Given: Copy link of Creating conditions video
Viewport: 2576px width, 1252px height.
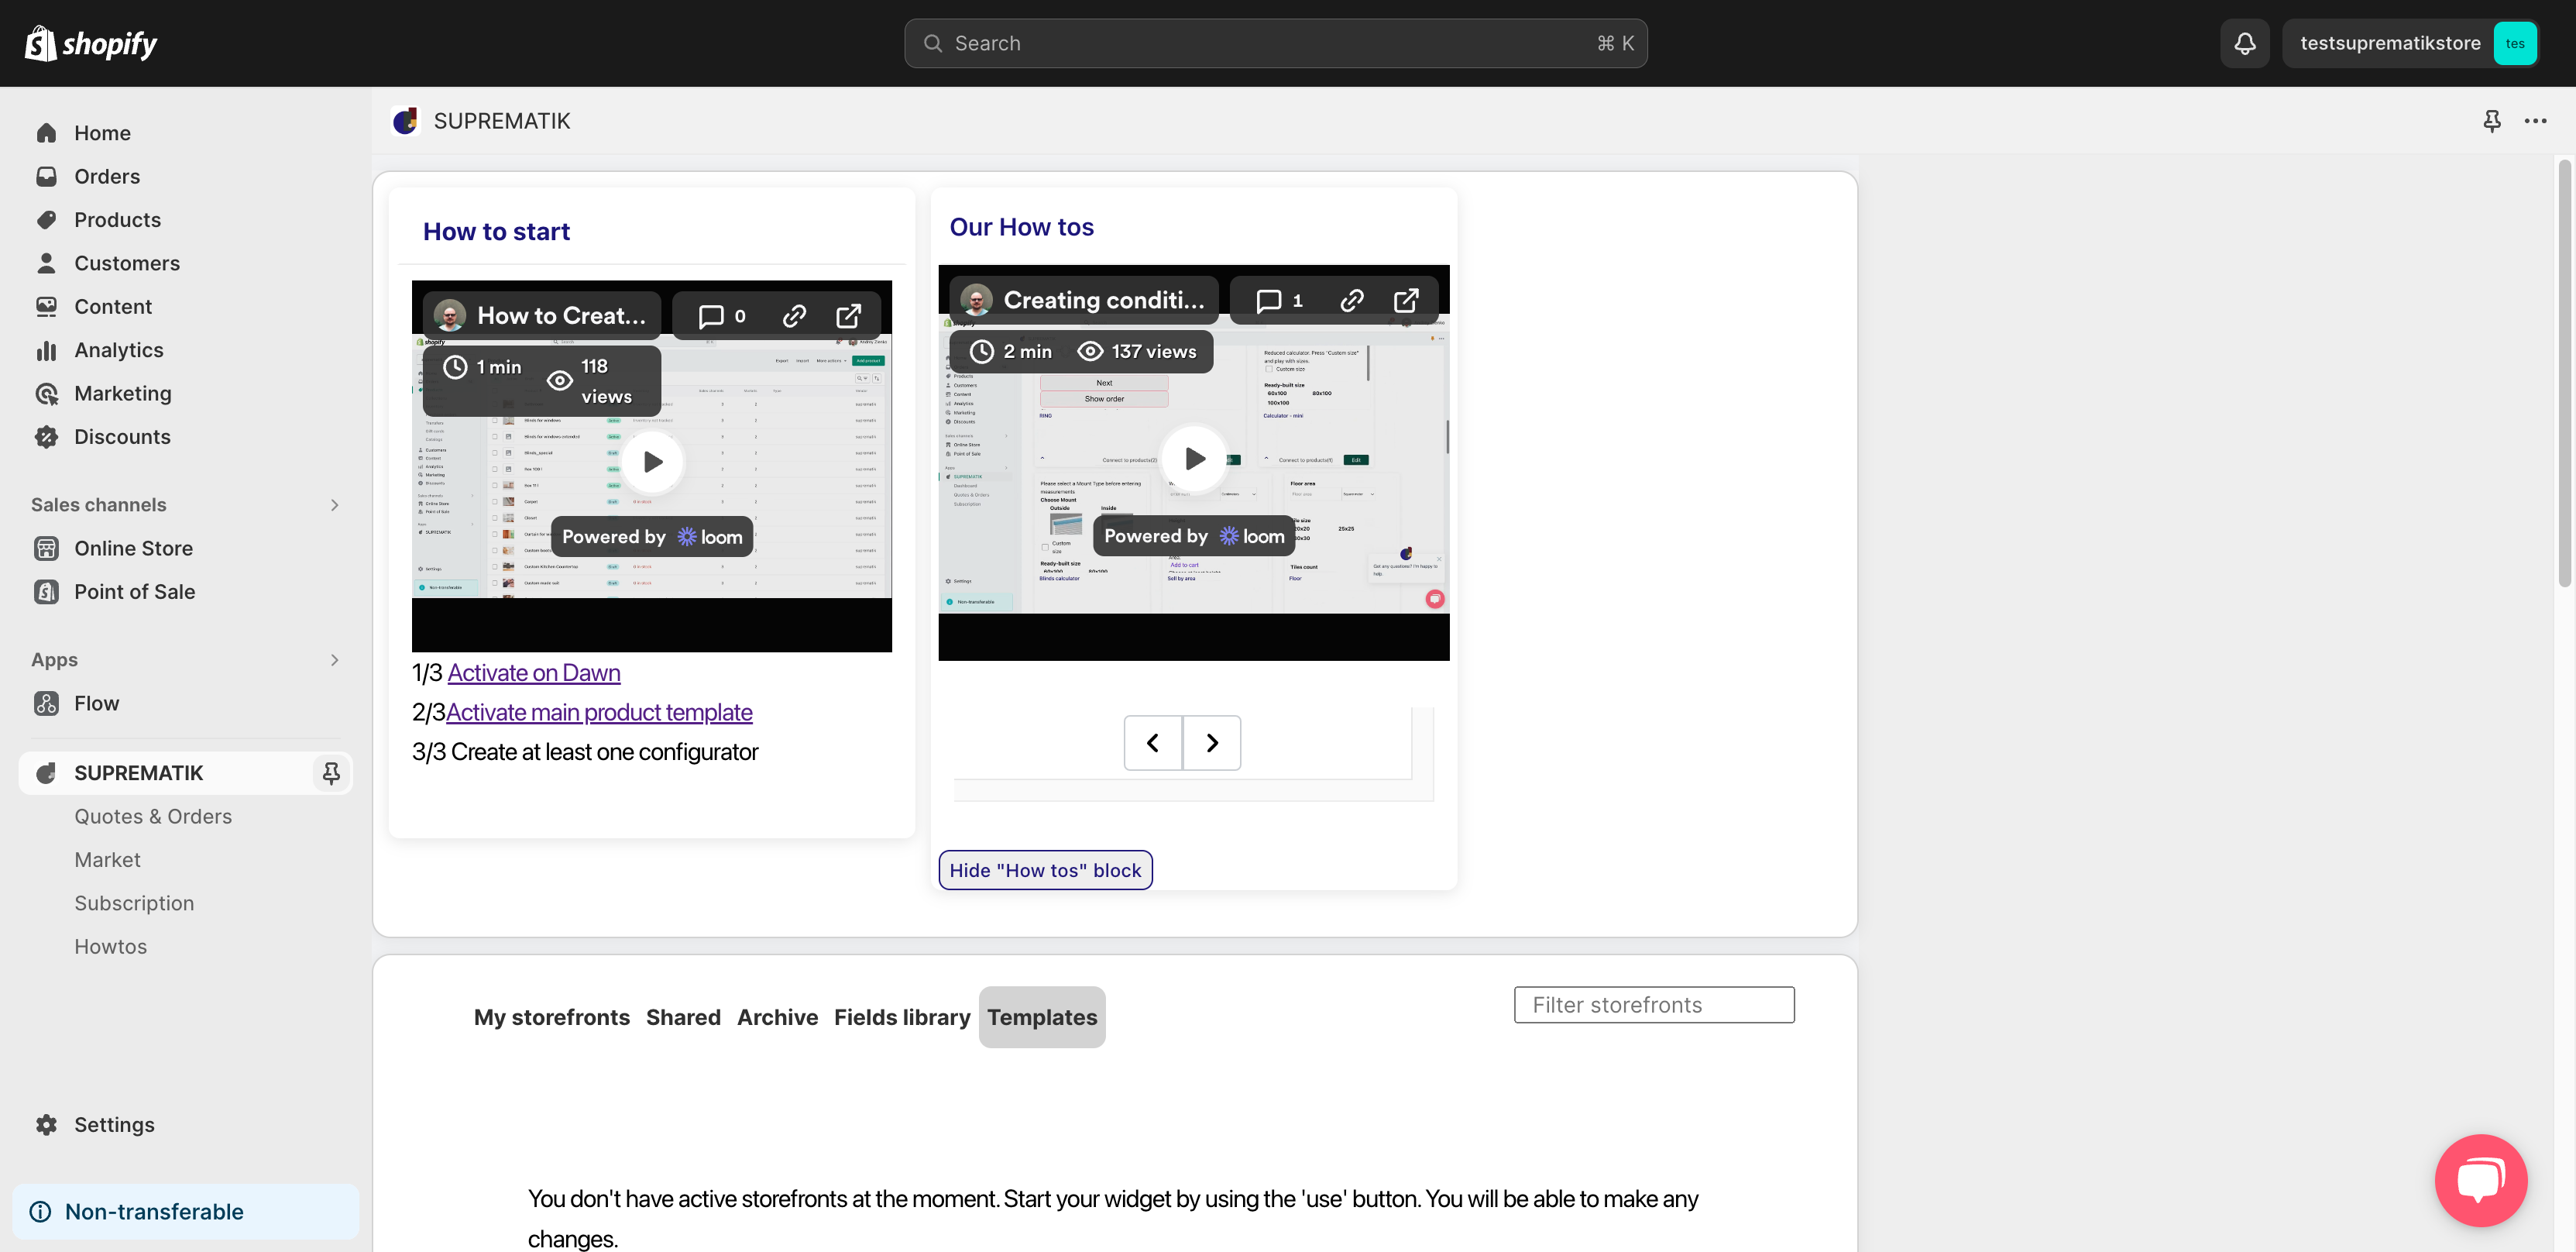Looking at the screenshot, I should coord(1352,300).
